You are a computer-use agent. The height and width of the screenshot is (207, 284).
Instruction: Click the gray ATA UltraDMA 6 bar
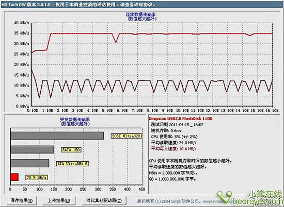30,163
